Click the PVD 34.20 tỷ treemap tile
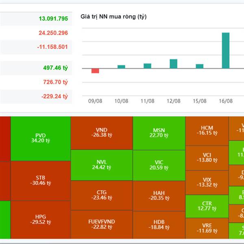244x244 pixels. 40,139
